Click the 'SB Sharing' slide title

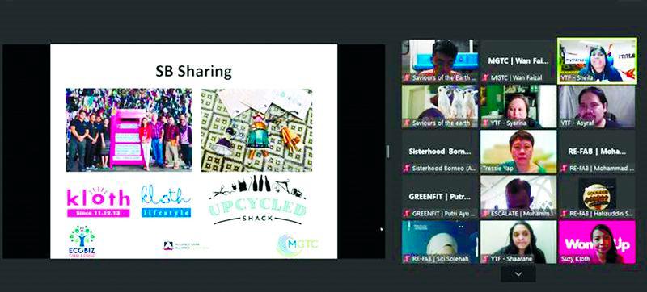[193, 71]
